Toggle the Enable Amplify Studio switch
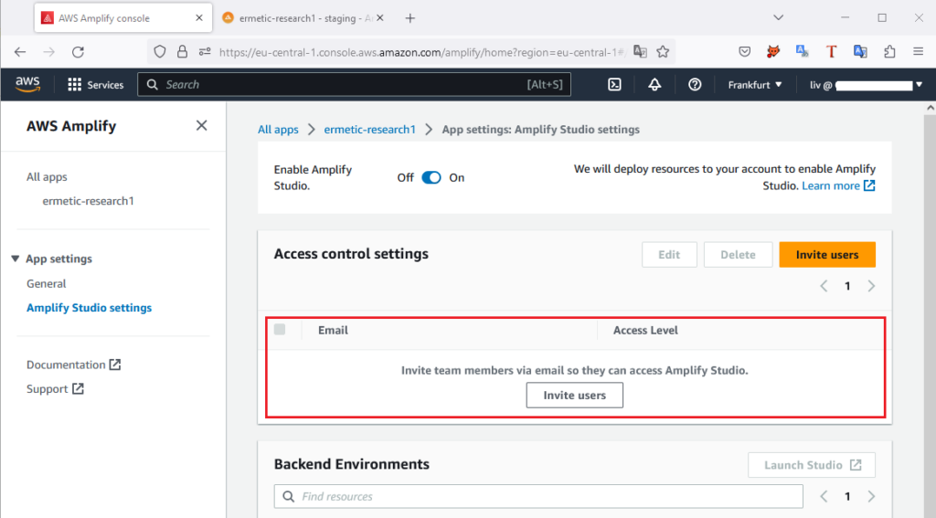Image resolution: width=936 pixels, height=518 pixels. click(x=431, y=178)
